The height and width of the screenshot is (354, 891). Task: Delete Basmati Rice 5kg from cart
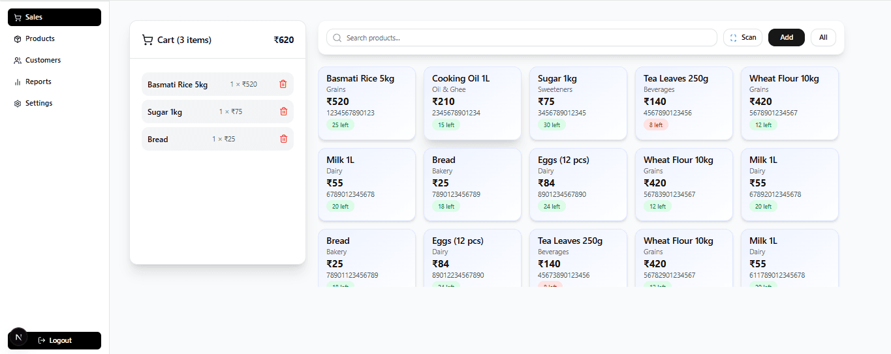(283, 84)
